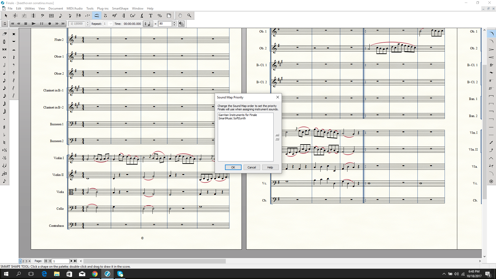Select the Expression tool (mf)
This screenshot has height=279, width=496.
114,16
